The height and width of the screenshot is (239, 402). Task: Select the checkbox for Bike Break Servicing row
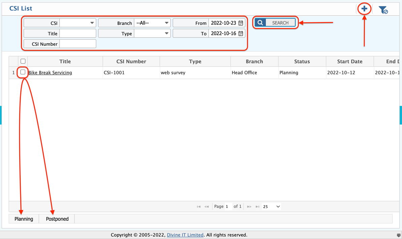pos(22,72)
